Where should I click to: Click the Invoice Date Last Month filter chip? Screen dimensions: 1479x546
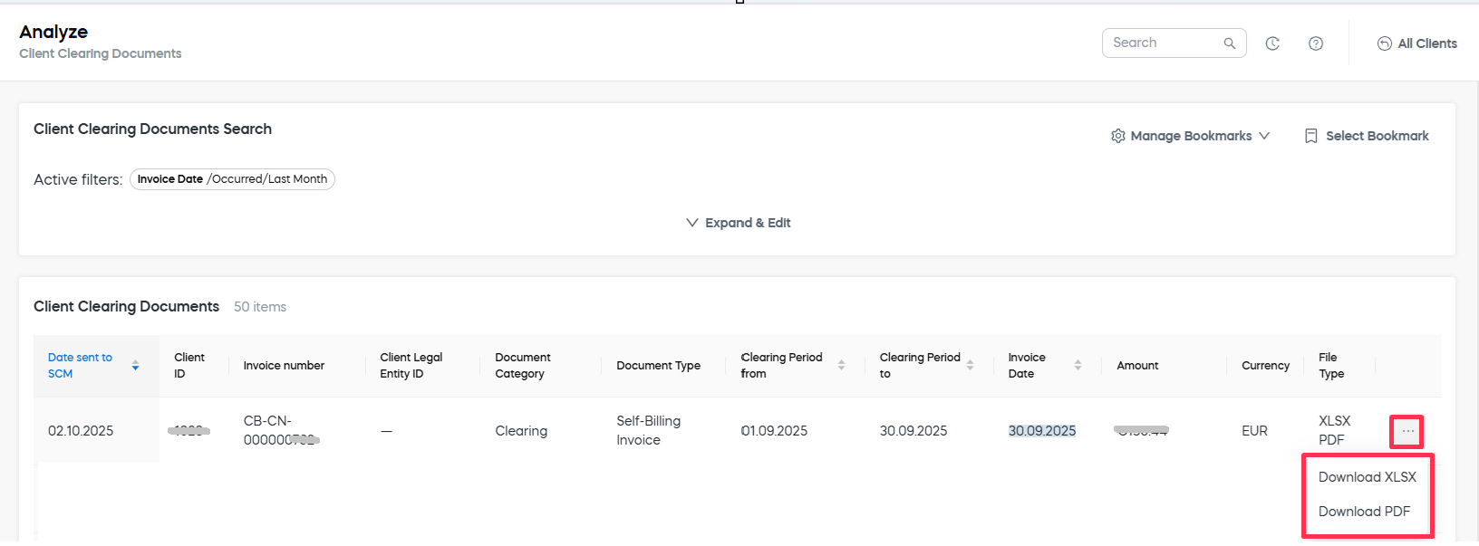[x=232, y=179]
